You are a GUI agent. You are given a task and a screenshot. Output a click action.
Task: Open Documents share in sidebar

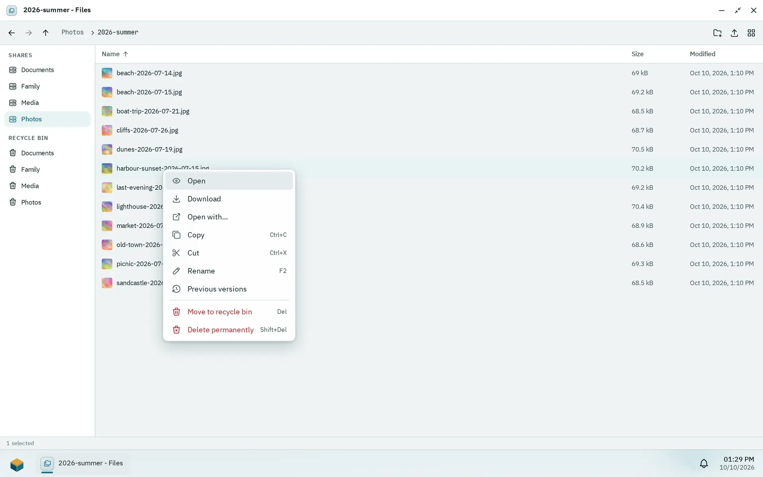tap(47, 70)
